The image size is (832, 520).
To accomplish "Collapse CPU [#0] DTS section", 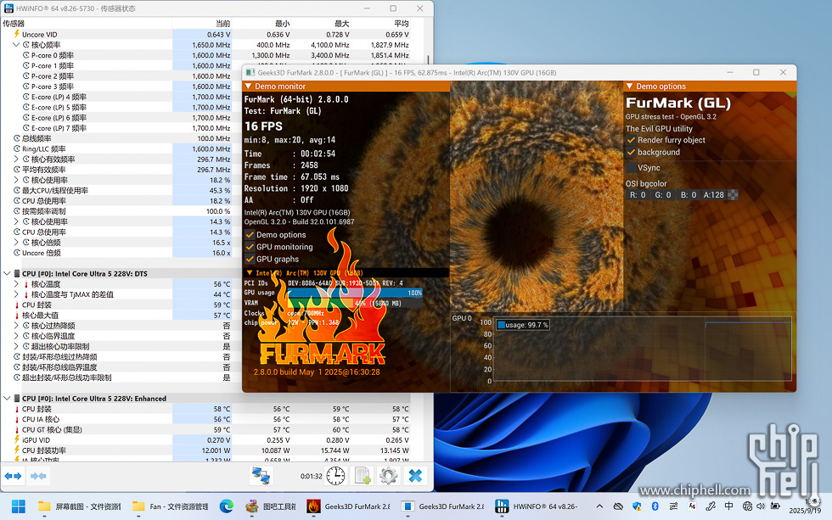I will (x=7, y=273).
